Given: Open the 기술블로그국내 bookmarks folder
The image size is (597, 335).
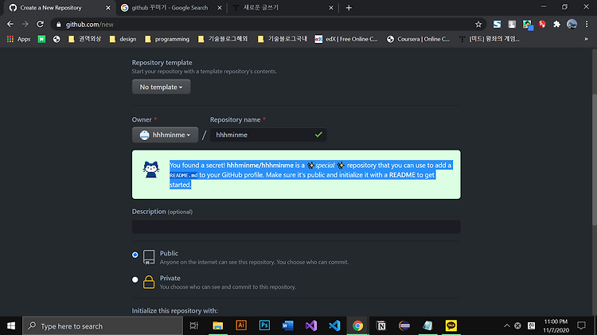Looking at the screenshot, I should [283, 39].
